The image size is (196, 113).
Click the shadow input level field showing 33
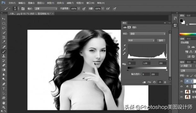132,63
